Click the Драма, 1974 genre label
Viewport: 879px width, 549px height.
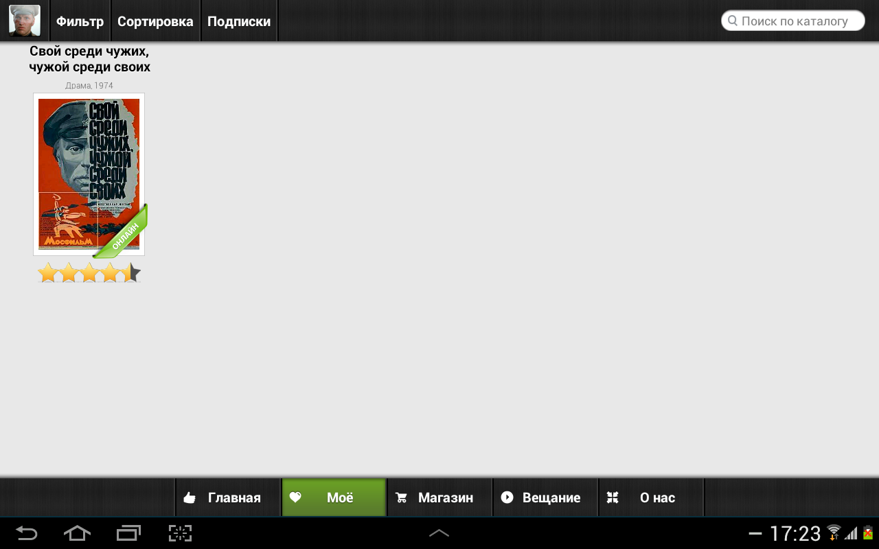[89, 86]
